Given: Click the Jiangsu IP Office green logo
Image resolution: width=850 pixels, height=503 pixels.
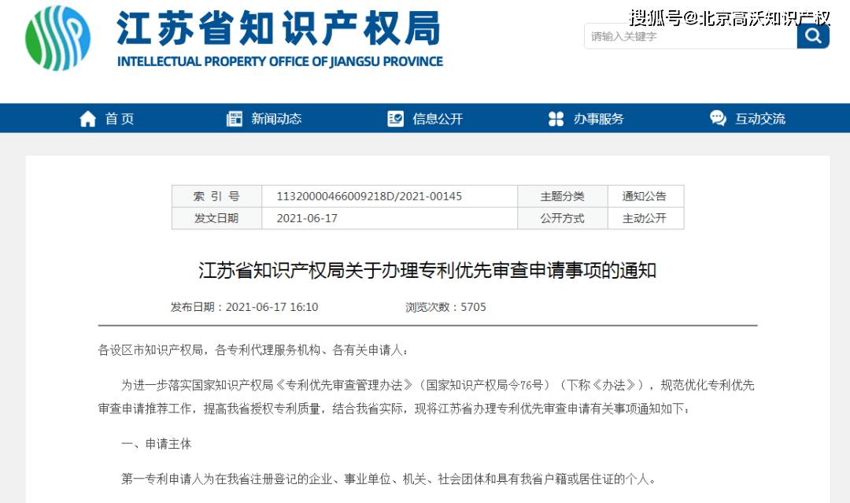Looking at the screenshot, I should (x=57, y=38).
